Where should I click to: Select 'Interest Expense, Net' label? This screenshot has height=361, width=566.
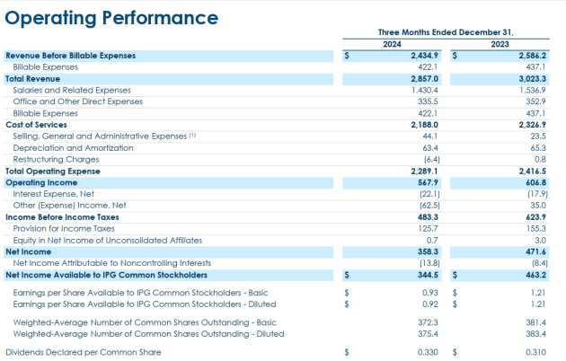coord(53,194)
